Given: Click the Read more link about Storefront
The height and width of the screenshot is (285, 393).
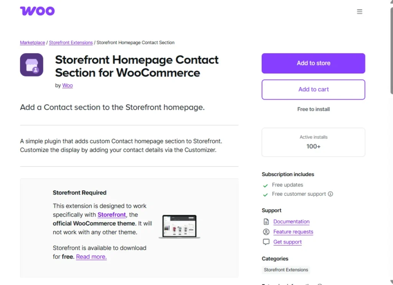Looking at the screenshot, I should click(x=91, y=257).
